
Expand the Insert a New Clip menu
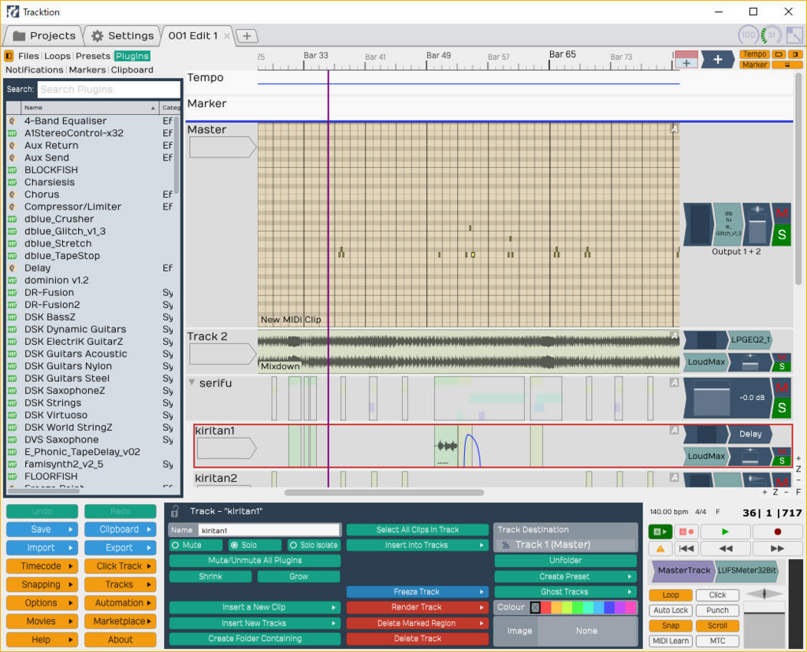(255, 607)
